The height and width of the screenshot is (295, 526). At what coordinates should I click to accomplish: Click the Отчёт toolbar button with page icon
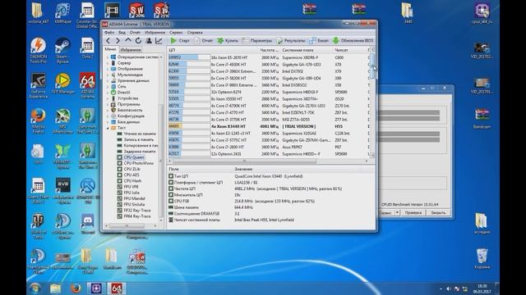[203, 41]
